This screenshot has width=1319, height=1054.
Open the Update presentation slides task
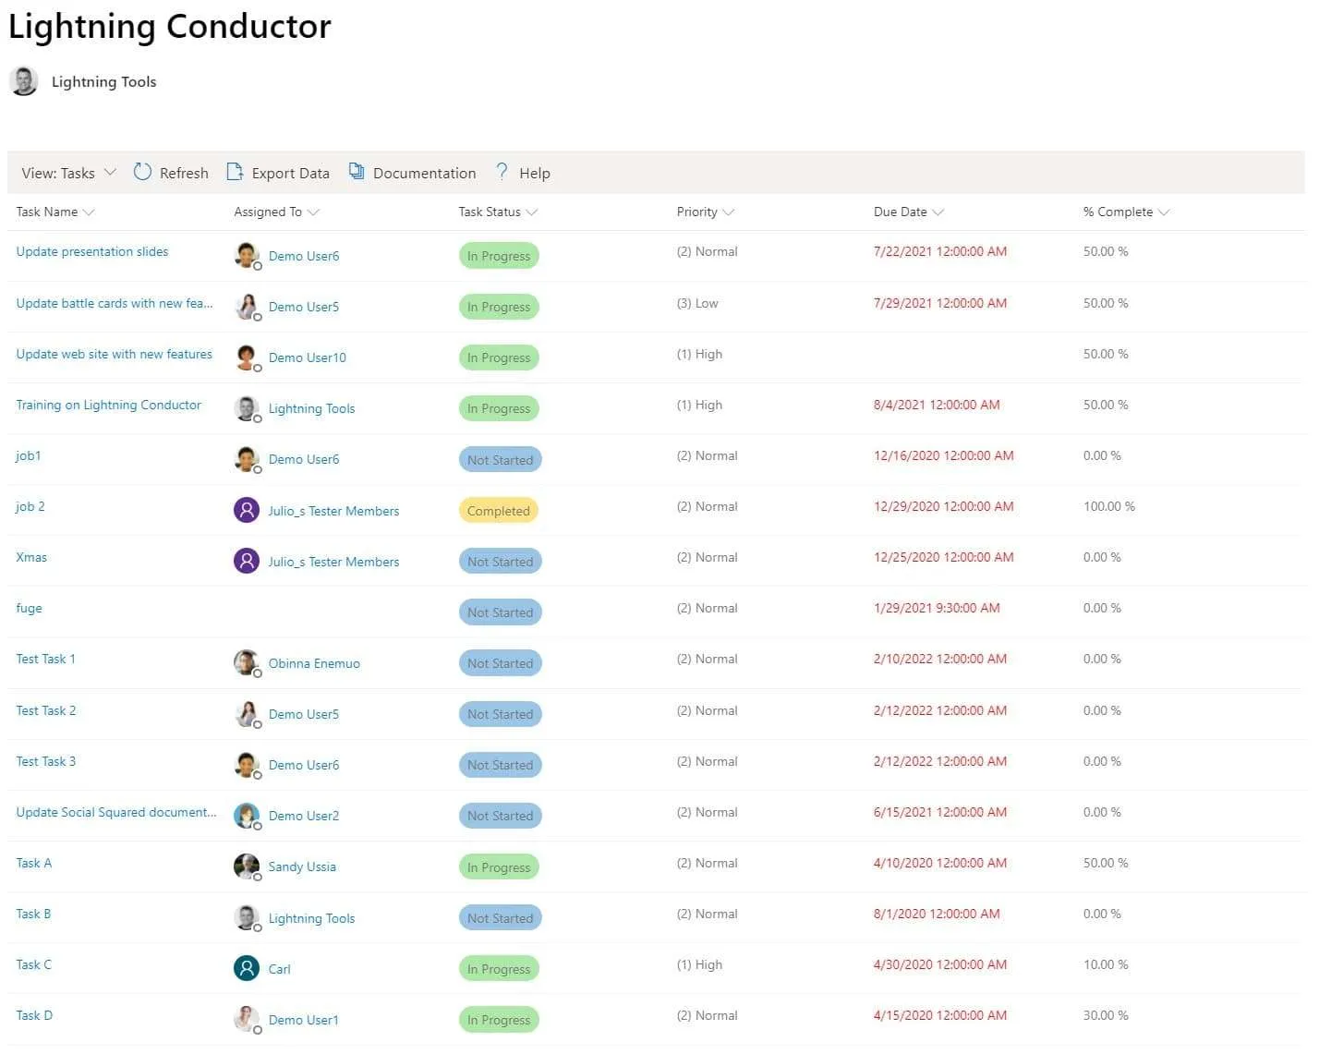click(x=91, y=251)
